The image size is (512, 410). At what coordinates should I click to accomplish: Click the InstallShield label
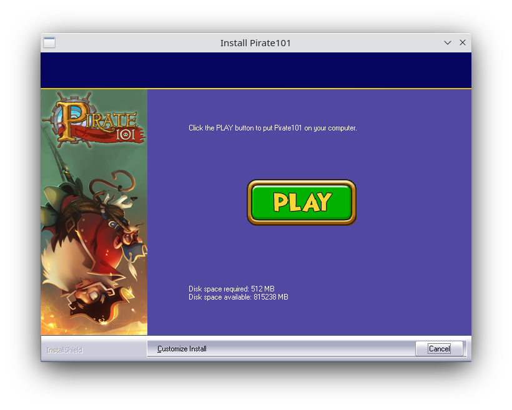point(64,350)
